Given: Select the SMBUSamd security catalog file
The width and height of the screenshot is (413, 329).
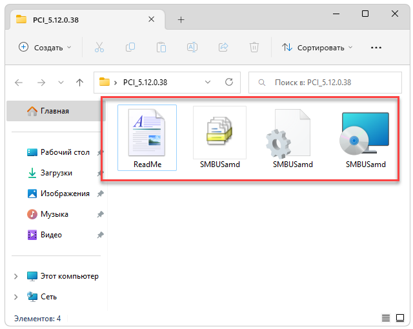Looking at the screenshot, I should 219,137.
